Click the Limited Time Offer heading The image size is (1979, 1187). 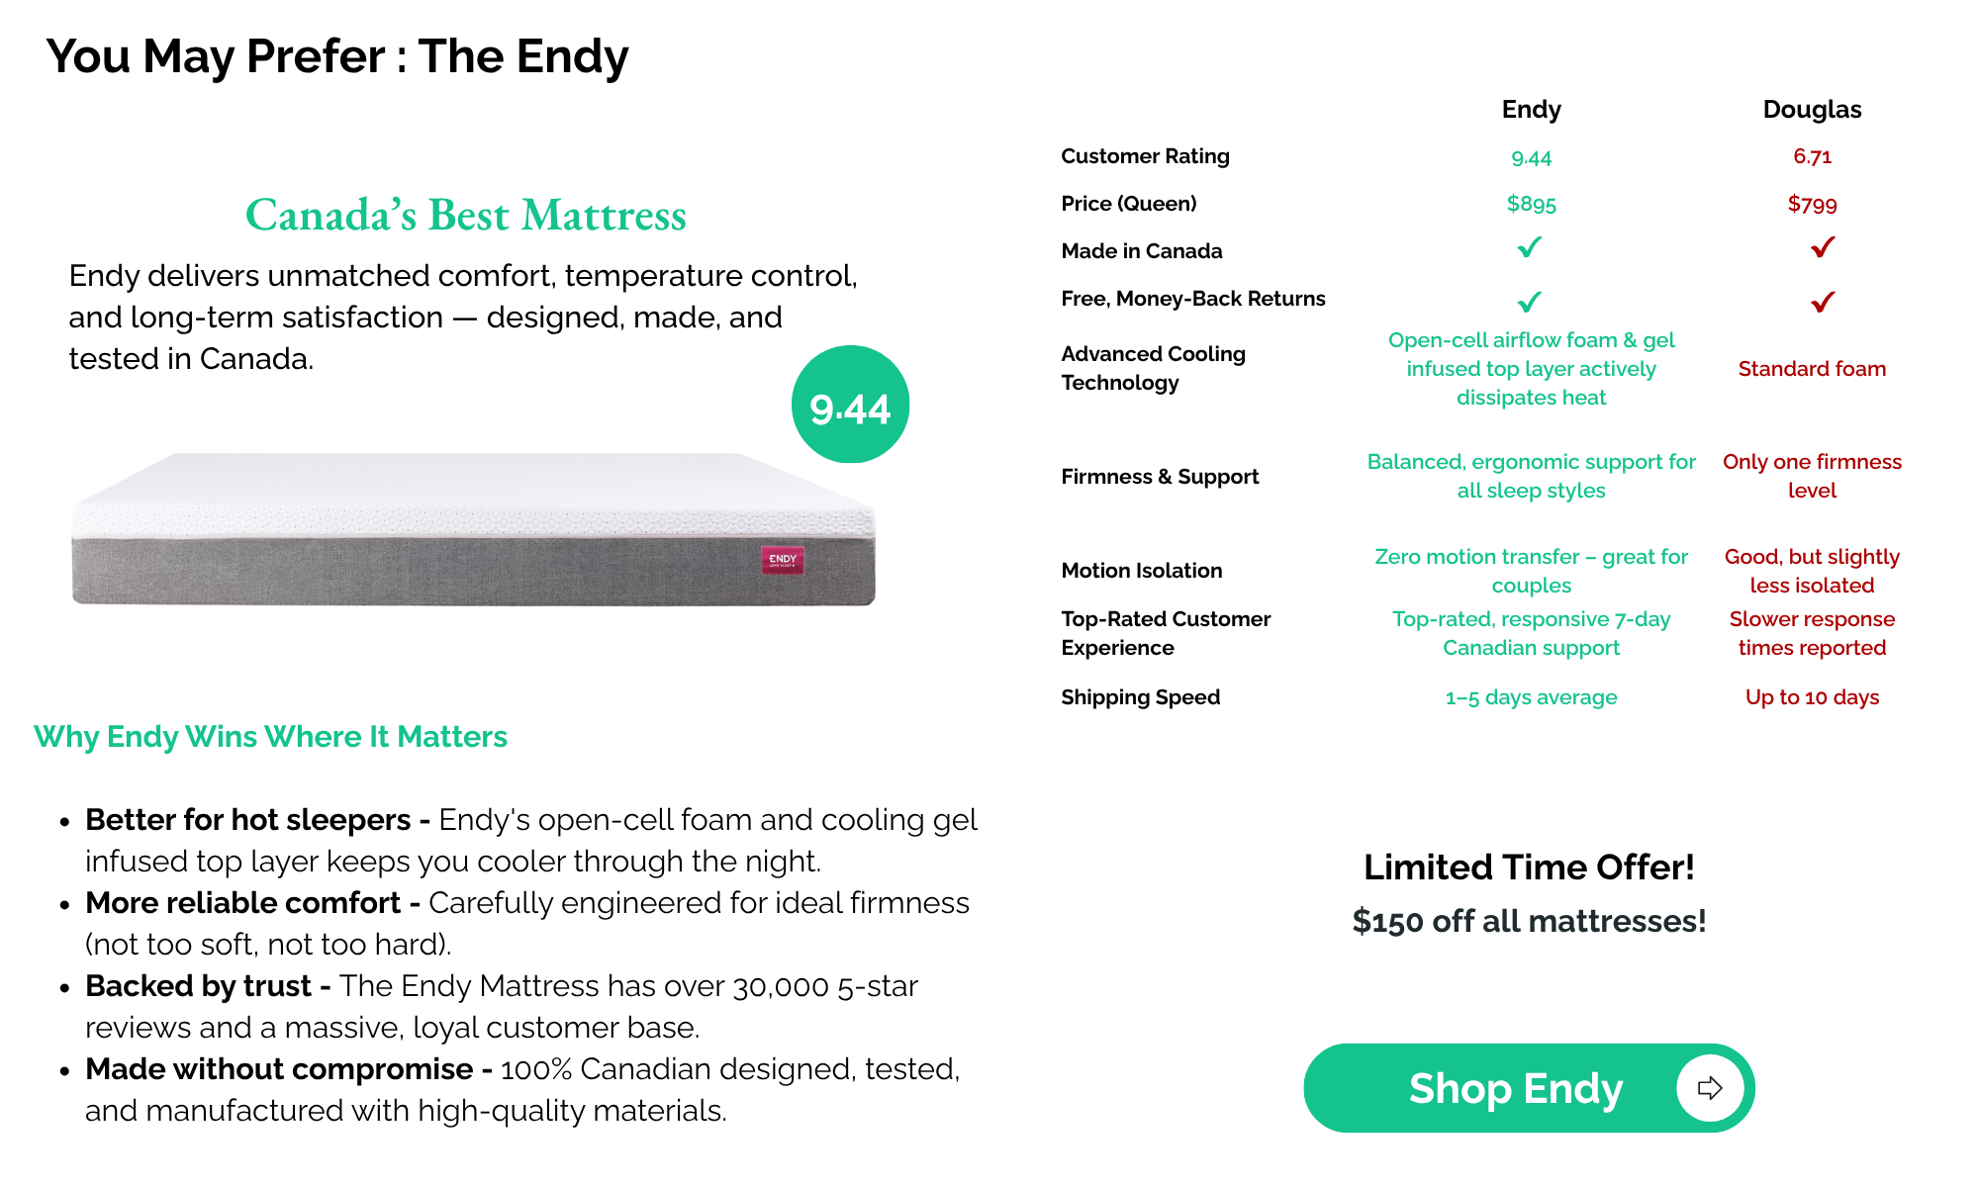point(1529,867)
